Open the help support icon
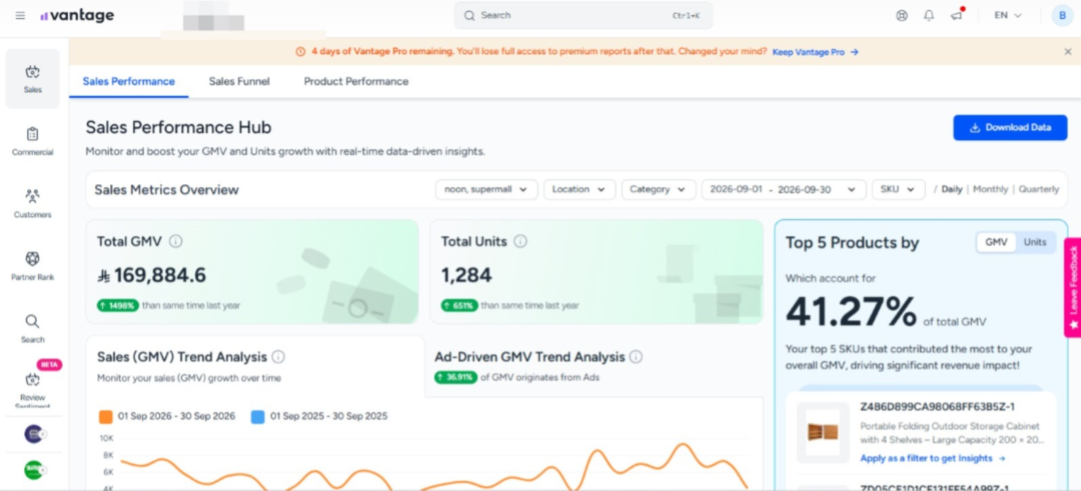The image size is (1081, 491). [x=902, y=15]
